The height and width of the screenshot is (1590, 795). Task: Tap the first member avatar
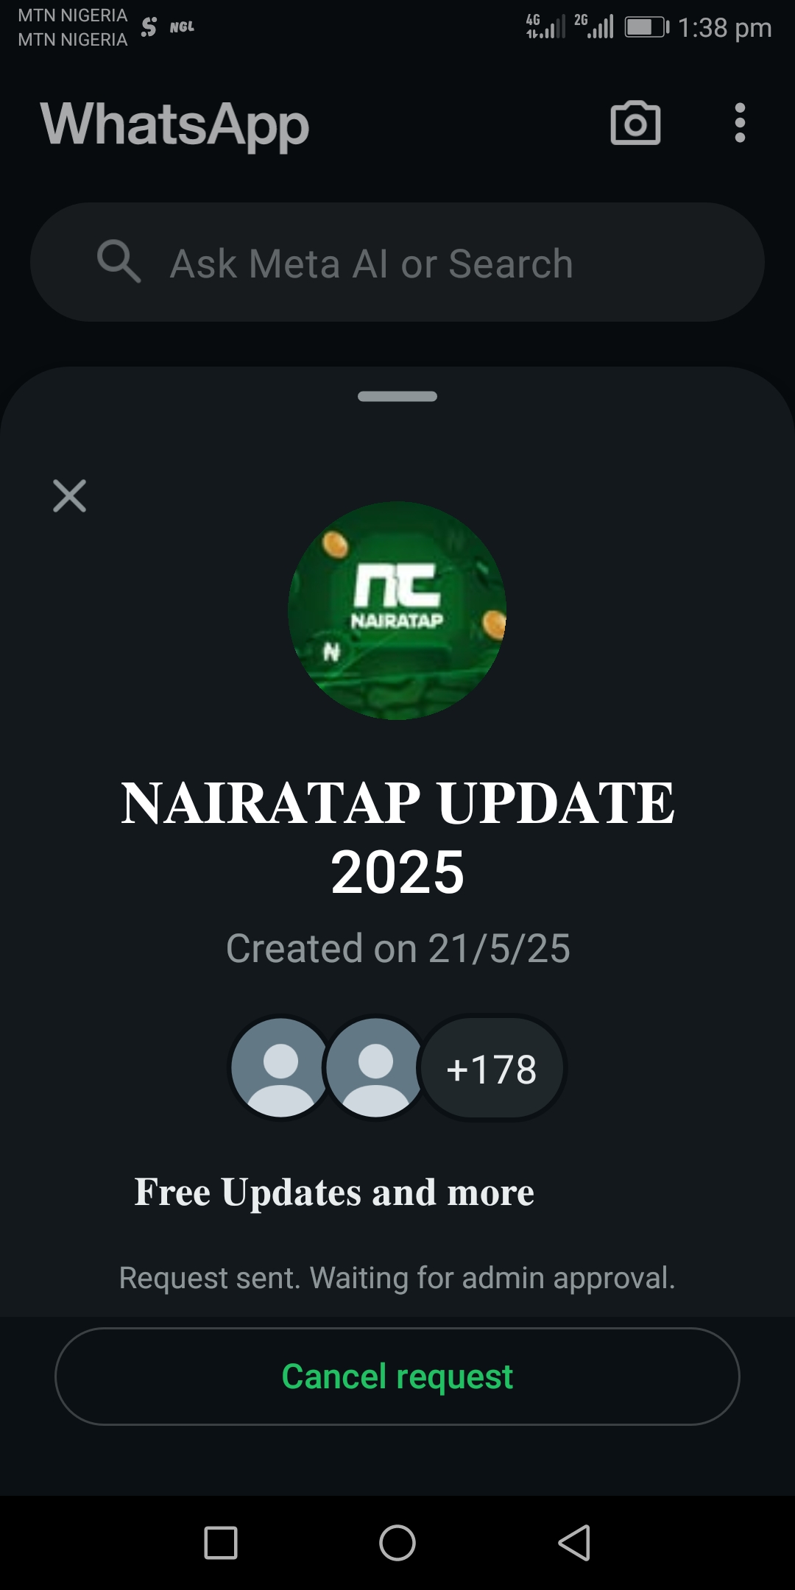point(280,1067)
